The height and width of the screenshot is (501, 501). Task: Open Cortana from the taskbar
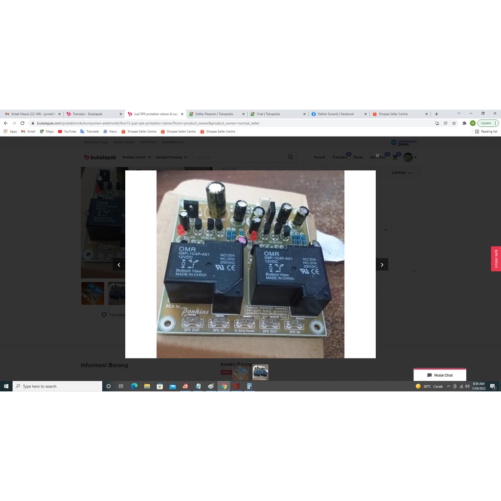click(108, 386)
